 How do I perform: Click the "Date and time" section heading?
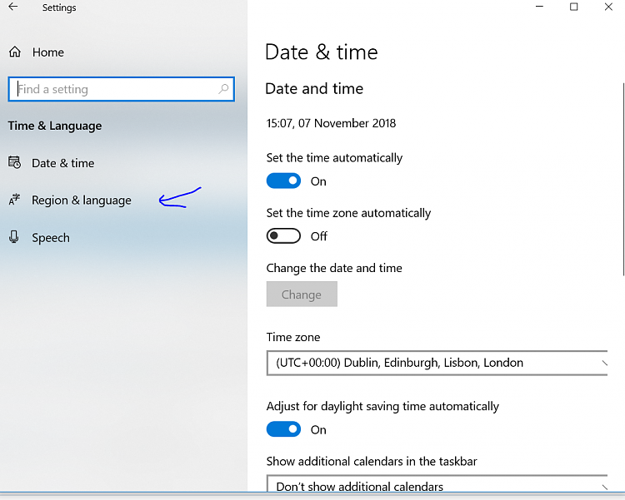click(x=314, y=88)
